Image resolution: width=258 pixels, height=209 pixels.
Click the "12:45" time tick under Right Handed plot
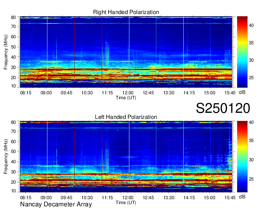pyautogui.click(x=148, y=93)
